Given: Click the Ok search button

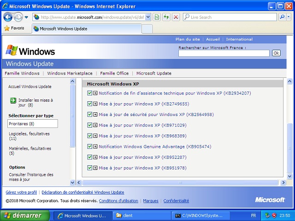Looking at the screenshot, I should coord(276,53).
